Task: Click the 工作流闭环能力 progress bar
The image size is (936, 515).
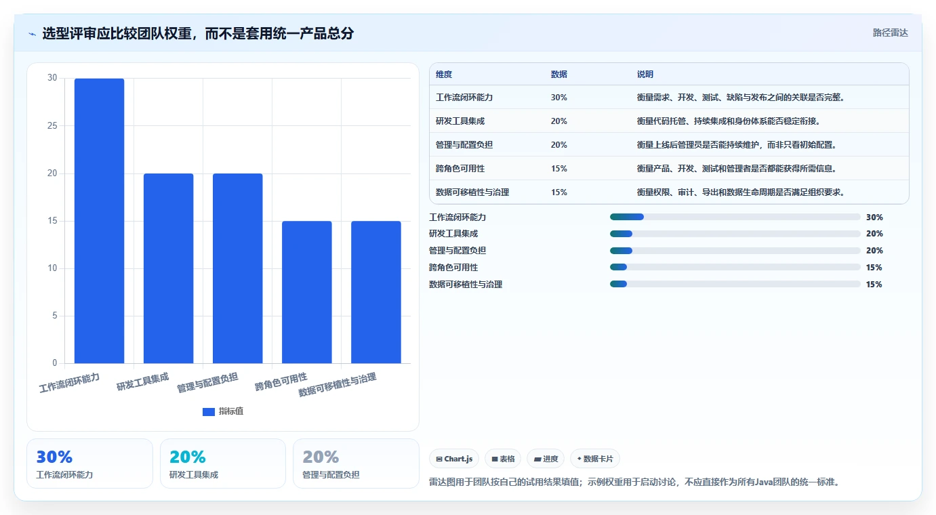Action: pos(735,217)
